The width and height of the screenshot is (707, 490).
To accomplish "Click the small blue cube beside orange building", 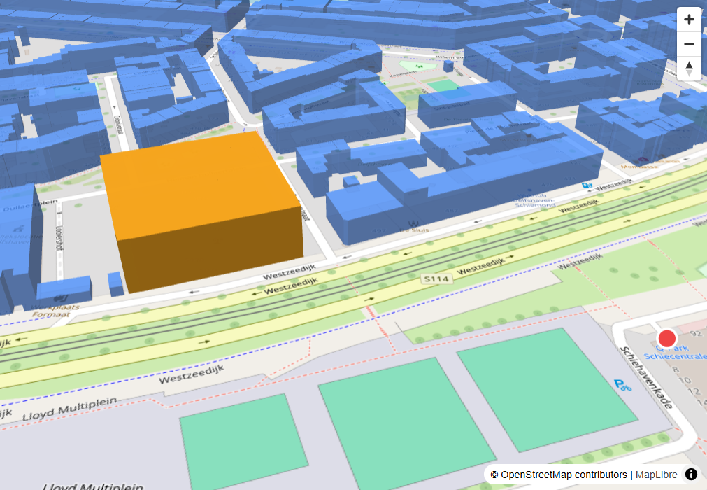I will click(x=115, y=284).
